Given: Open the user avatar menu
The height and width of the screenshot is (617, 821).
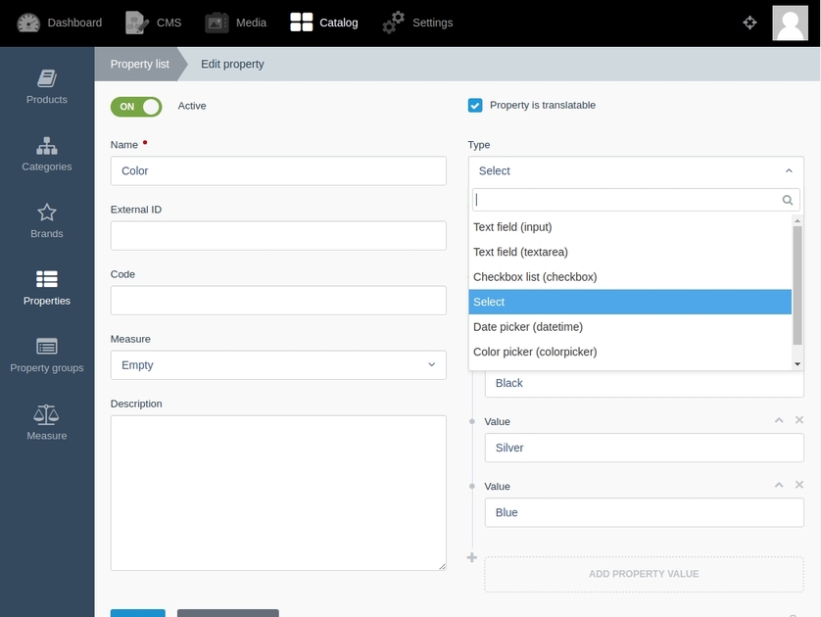Looking at the screenshot, I should coord(790,24).
